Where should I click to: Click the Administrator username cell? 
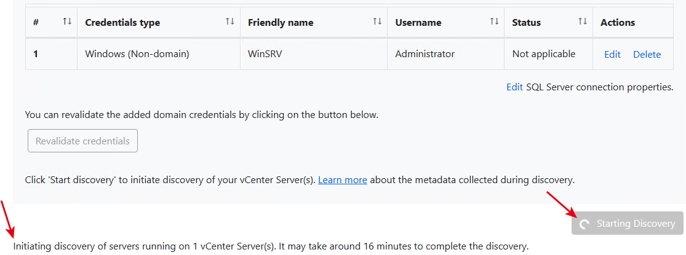(425, 54)
